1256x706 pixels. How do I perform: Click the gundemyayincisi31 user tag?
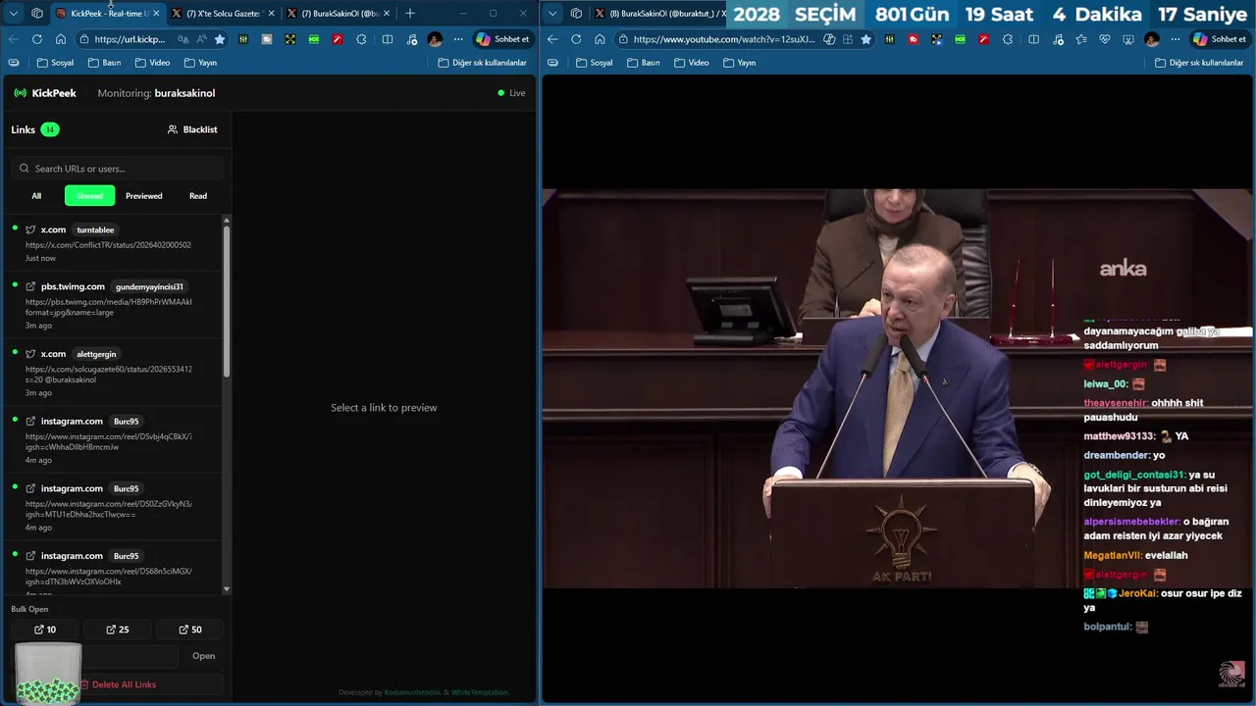149,286
